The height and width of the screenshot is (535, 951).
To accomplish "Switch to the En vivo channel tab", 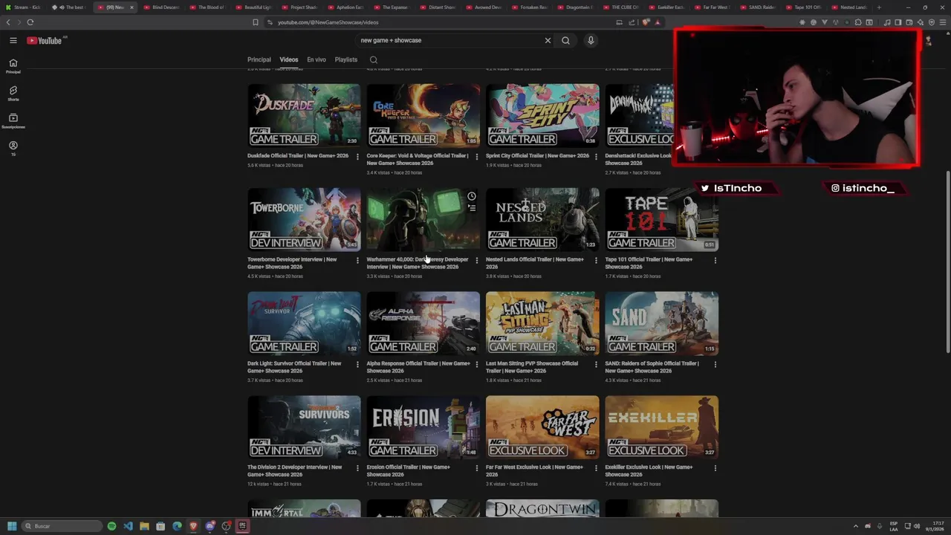I will coord(317,59).
